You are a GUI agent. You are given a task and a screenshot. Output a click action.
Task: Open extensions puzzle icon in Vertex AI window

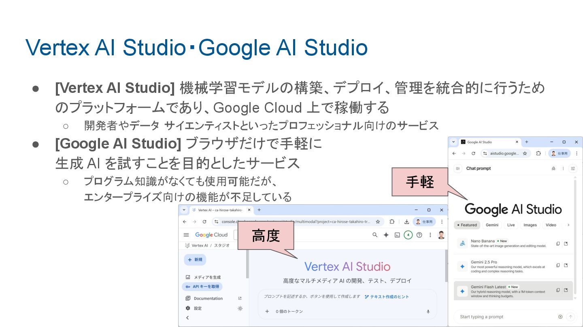pyautogui.click(x=392, y=222)
